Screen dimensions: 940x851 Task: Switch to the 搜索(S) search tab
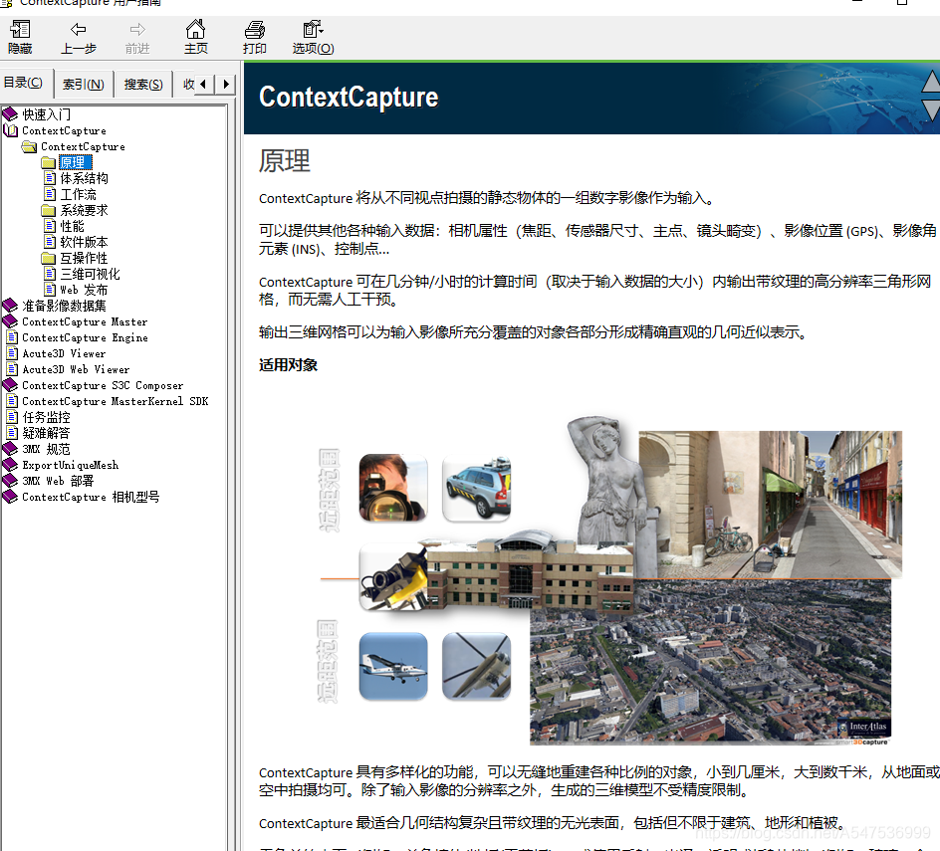click(143, 85)
